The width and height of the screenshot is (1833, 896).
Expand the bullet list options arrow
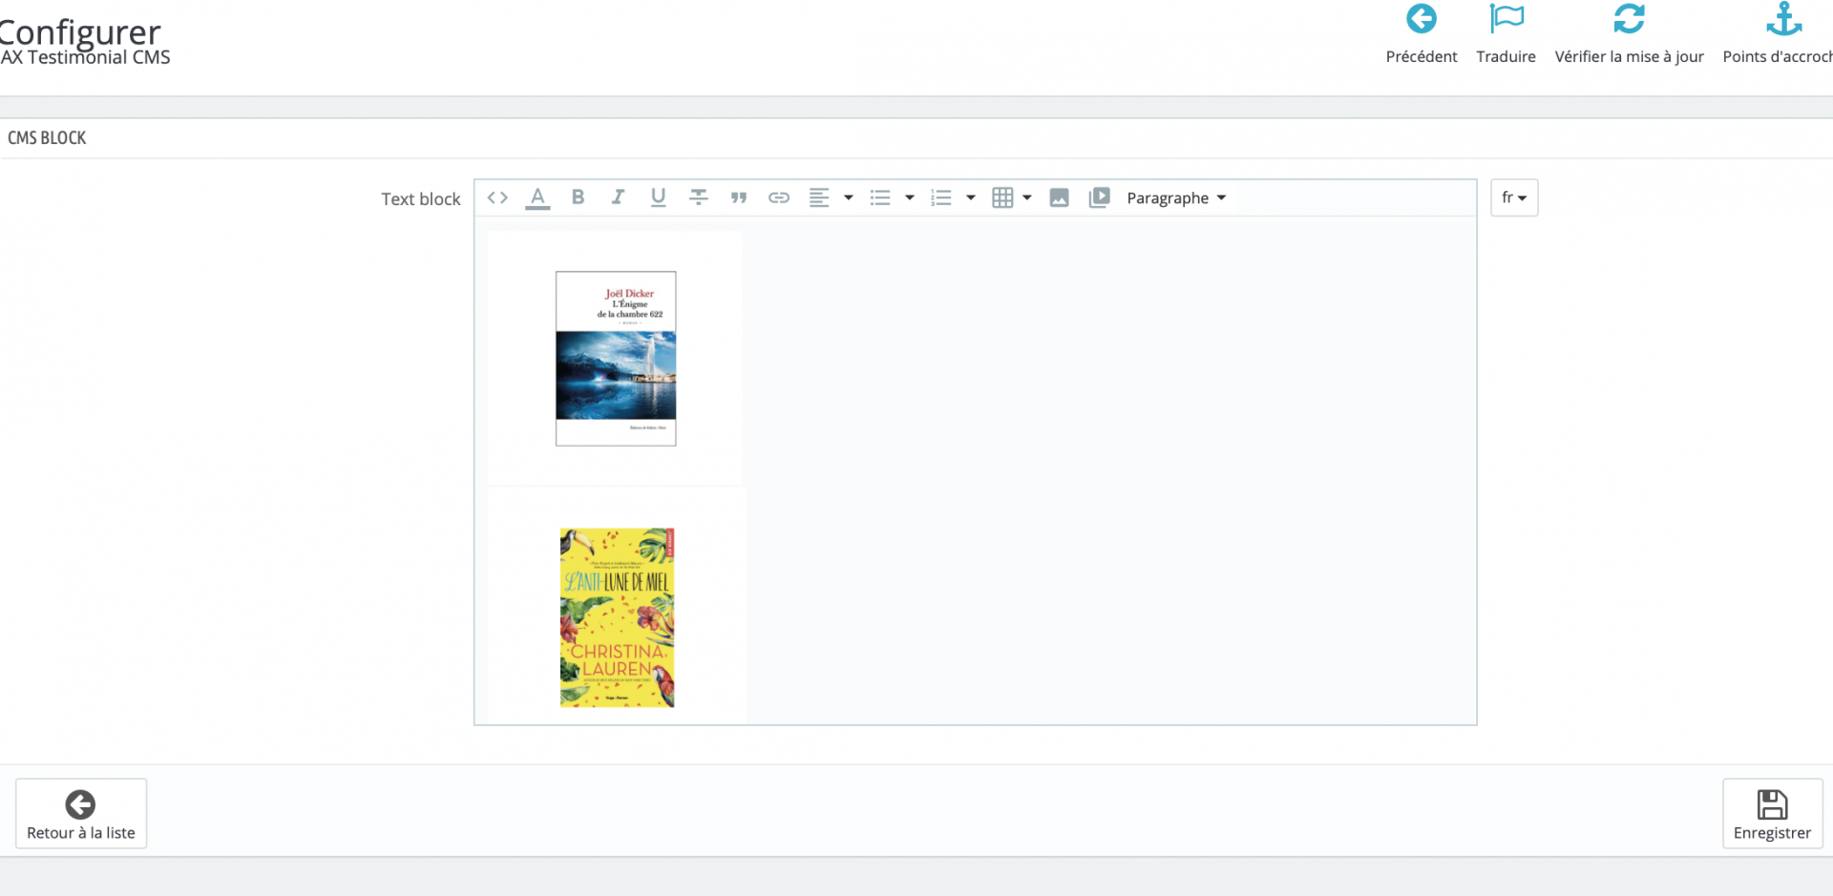(910, 198)
